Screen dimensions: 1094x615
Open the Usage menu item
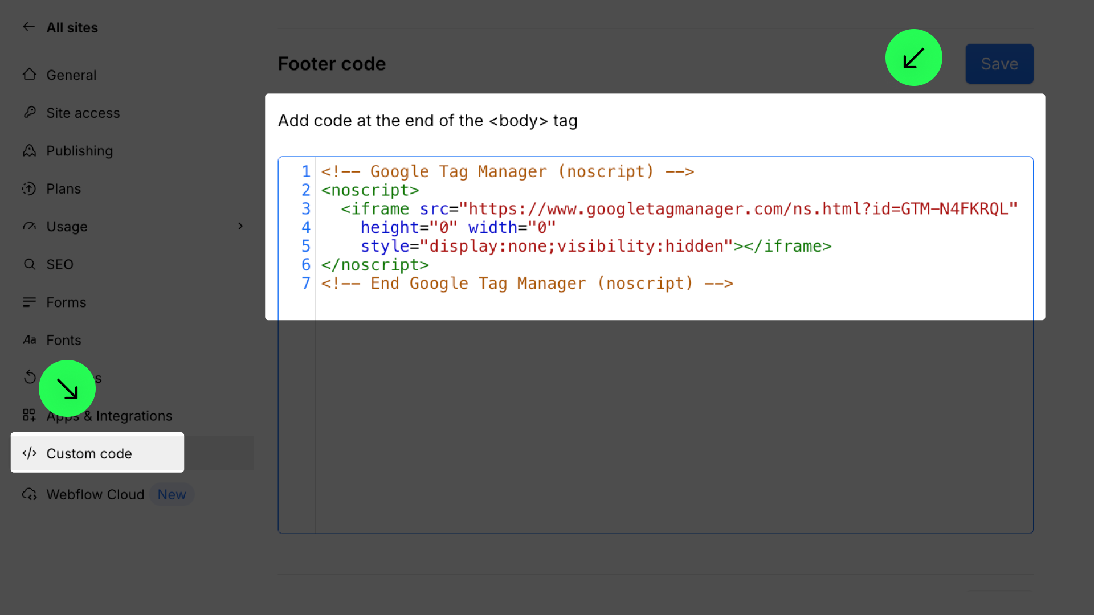[67, 226]
